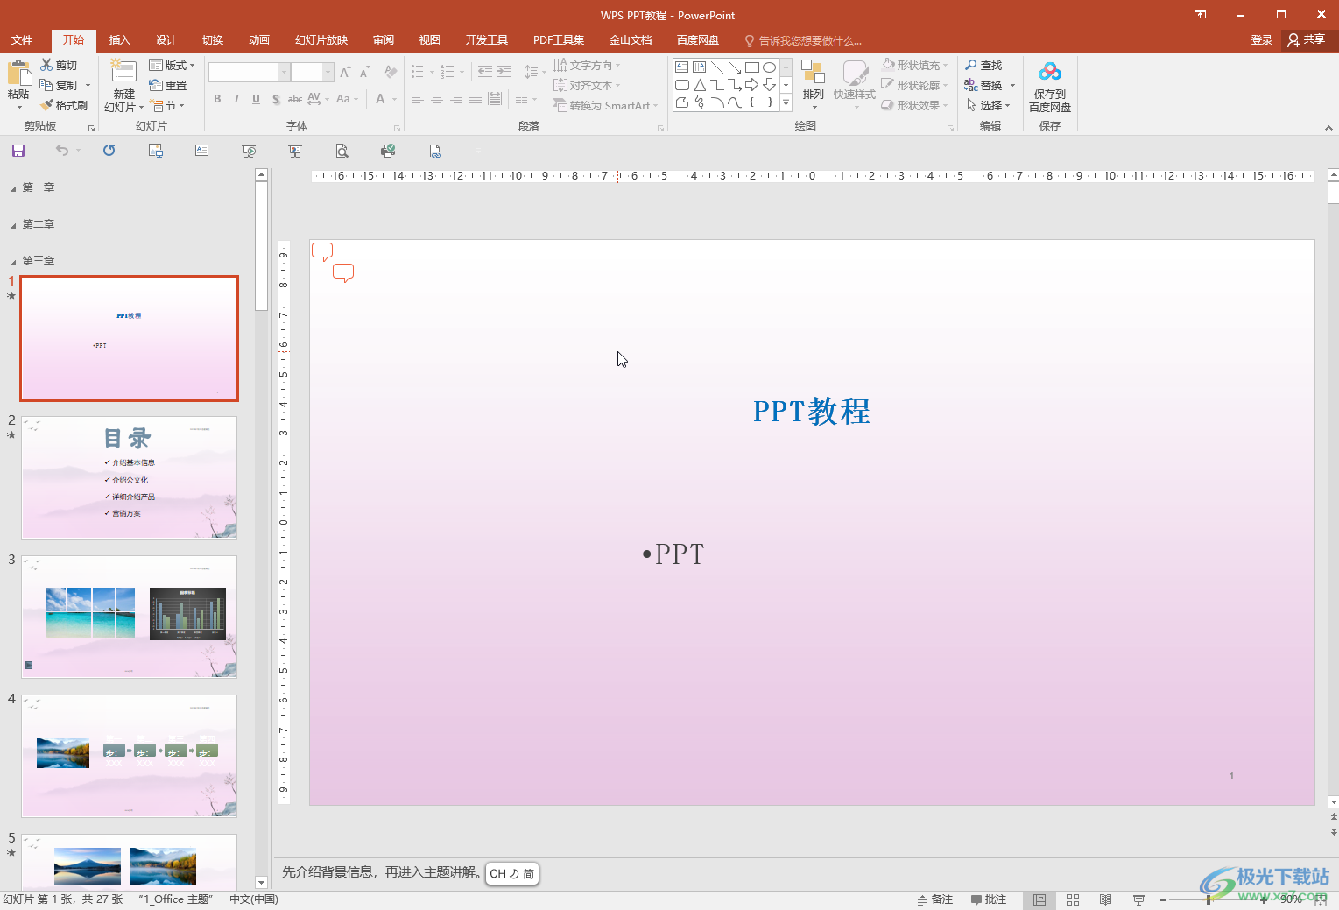Toggle Bold formatting button

(217, 99)
